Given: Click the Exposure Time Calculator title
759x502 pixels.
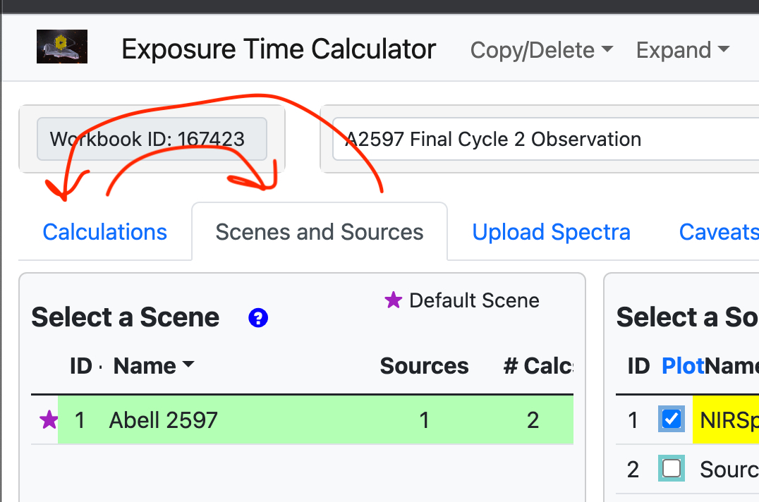Looking at the screenshot, I should (x=279, y=49).
